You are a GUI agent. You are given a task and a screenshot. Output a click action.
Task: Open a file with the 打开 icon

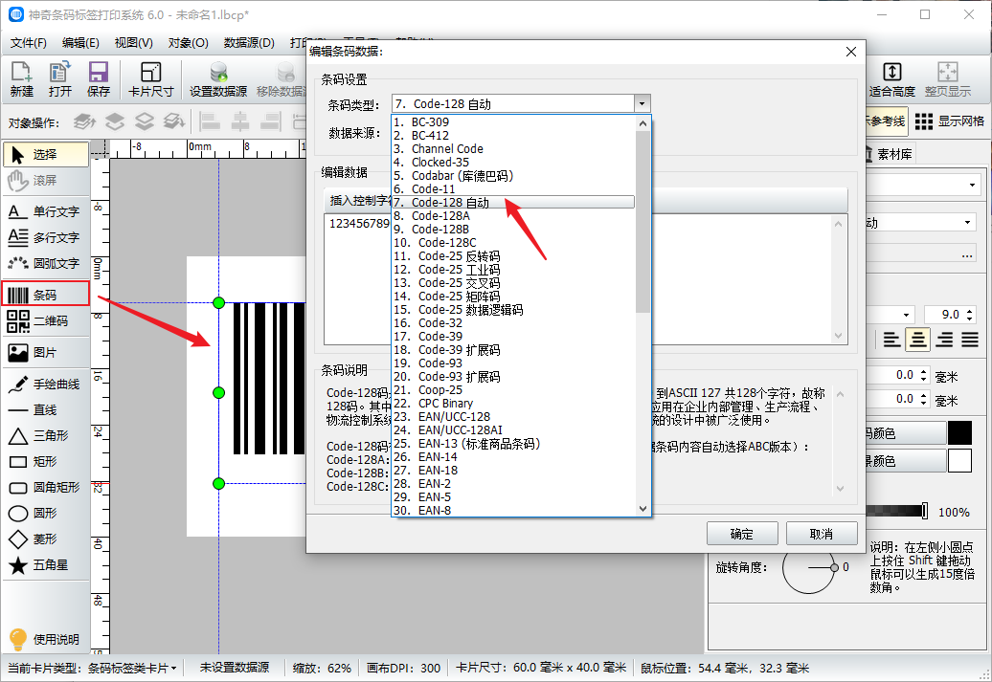(60, 79)
